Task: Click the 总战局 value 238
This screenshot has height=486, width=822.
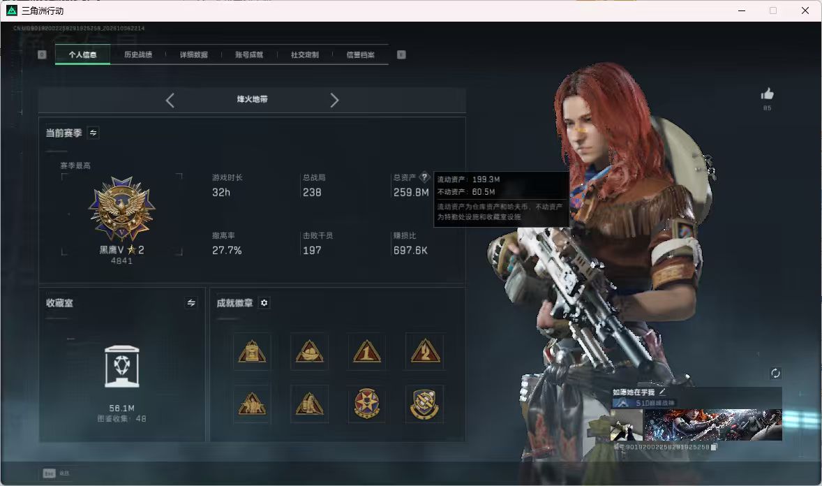Action: [312, 193]
